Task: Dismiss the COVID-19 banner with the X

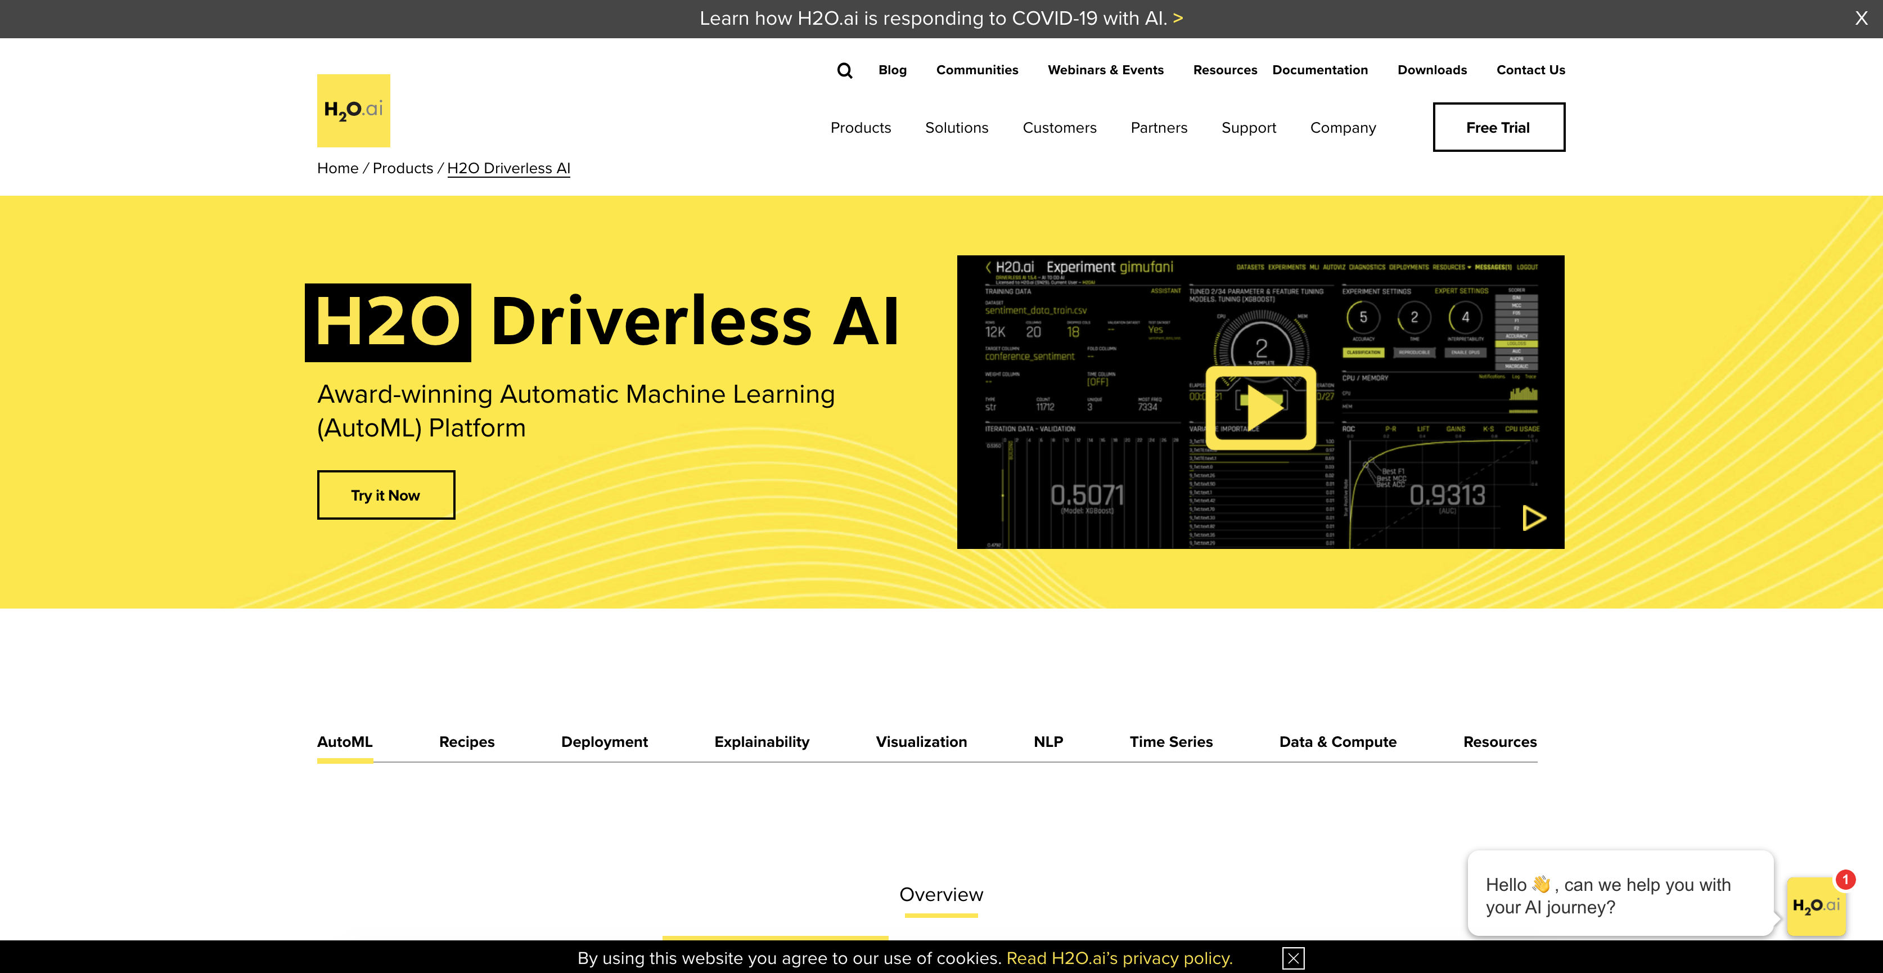Action: [1861, 18]
